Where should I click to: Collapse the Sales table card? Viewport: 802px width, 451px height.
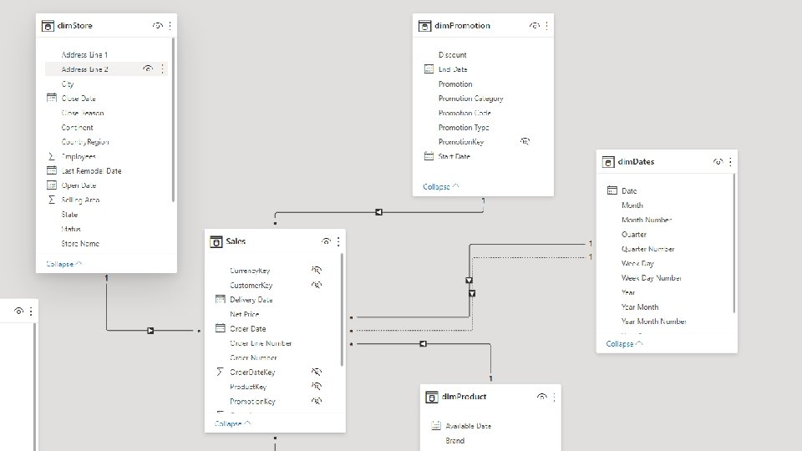pos(232,423)
